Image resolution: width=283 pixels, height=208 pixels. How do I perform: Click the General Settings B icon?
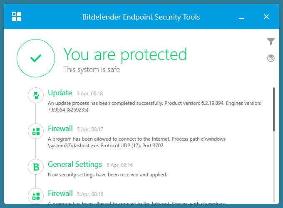pos(36,167)
